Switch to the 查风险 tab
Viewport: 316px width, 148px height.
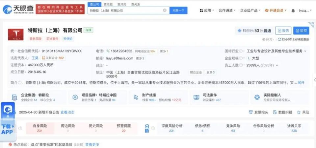coord(122,4)
